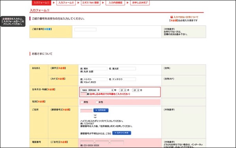236x148 pixels.
Task: Click the 入力フォーム① page heading
Action: pyautogui.click(x=40, y=10)
